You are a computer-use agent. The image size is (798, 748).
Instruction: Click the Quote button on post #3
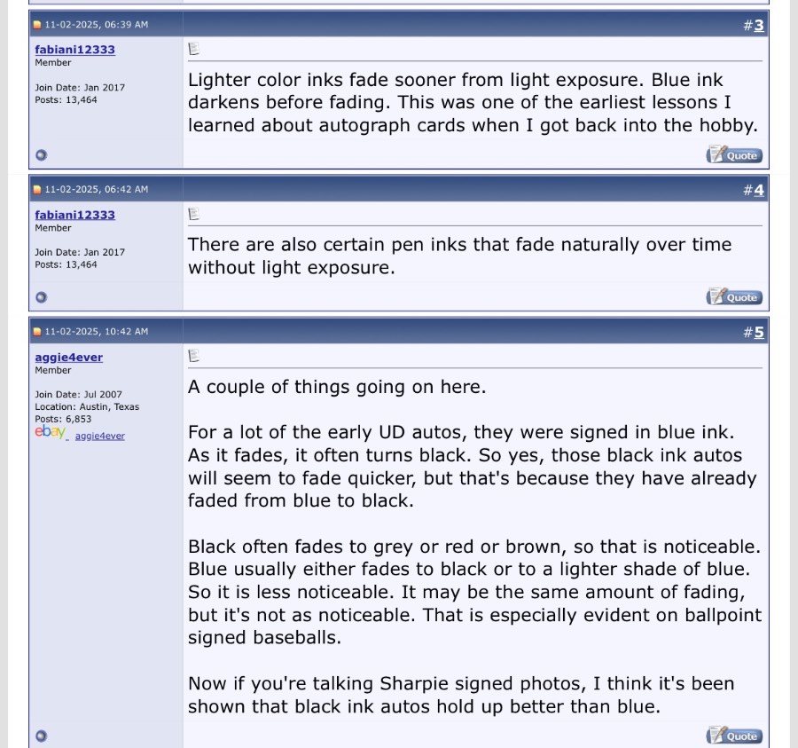click(x=733, y=155)
